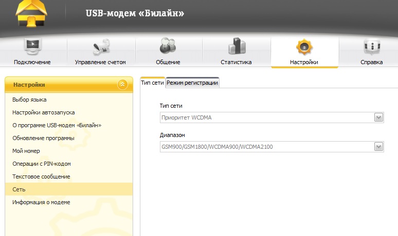
Task: Click the Настройки sidebar header title
Action: [x=29, y=85]
